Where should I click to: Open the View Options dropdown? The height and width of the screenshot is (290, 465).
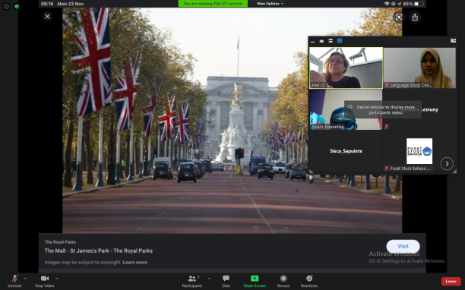[x=270, y=4]
